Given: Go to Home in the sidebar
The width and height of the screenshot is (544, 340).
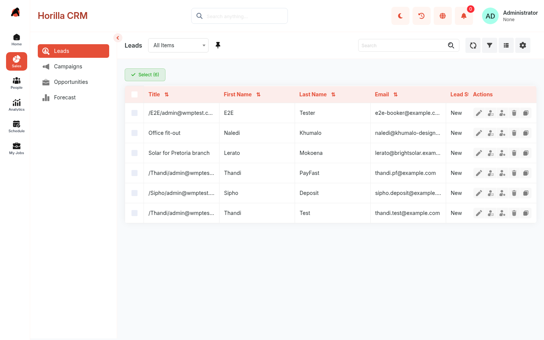Looking at the screenshot, I should pos(17,40).
